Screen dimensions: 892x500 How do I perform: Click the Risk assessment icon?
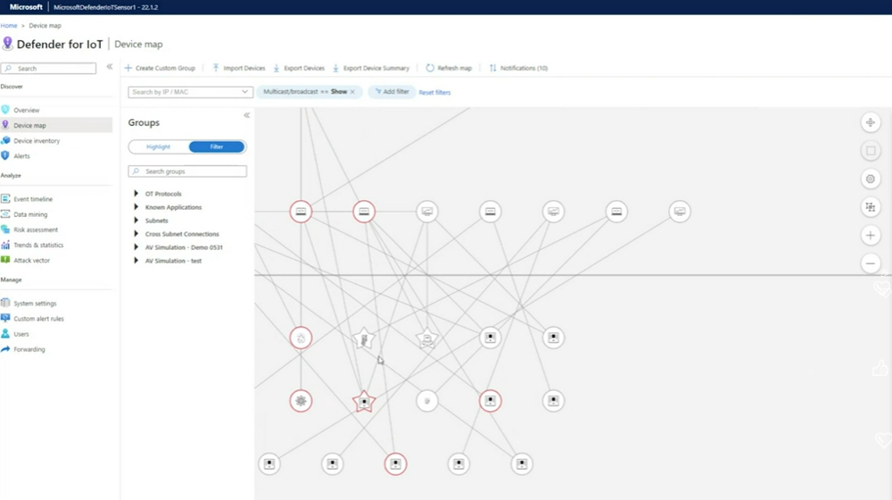5,229
